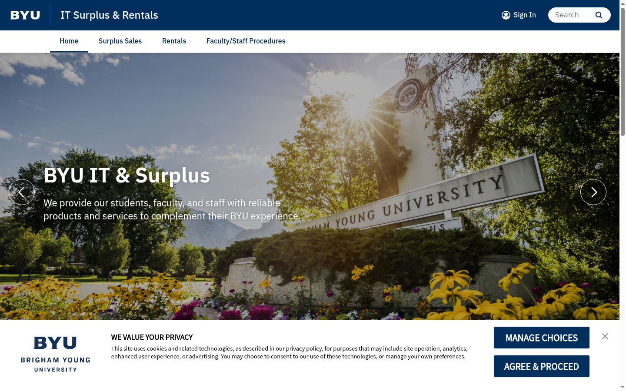626x391 pixels.
Task: Click the Agree & Proceed button
Action: [x=542, y=366]
